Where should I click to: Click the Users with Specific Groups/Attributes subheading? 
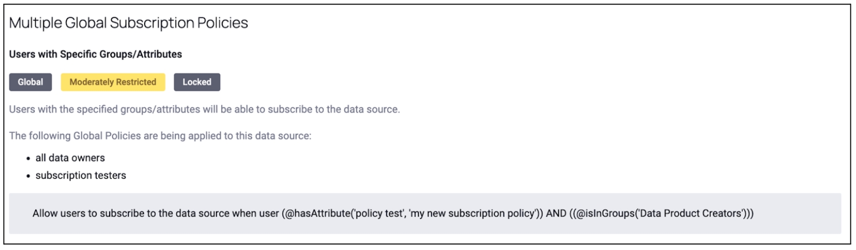pos(96,54)
